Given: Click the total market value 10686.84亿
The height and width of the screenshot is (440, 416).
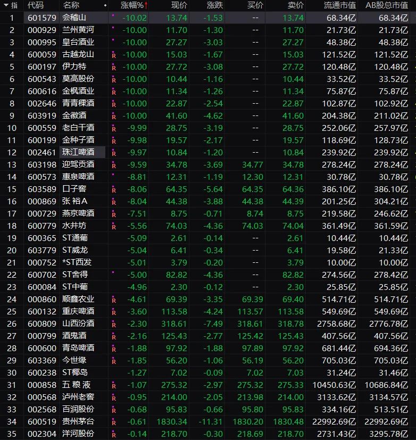Looking at the screenshot, I should tap(386, 385).
